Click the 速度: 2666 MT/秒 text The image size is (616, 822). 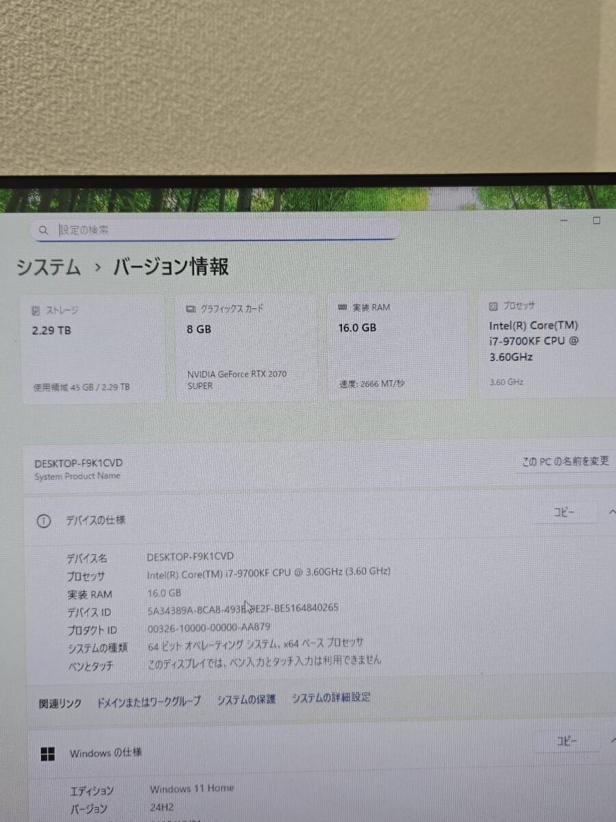point(372,384)
